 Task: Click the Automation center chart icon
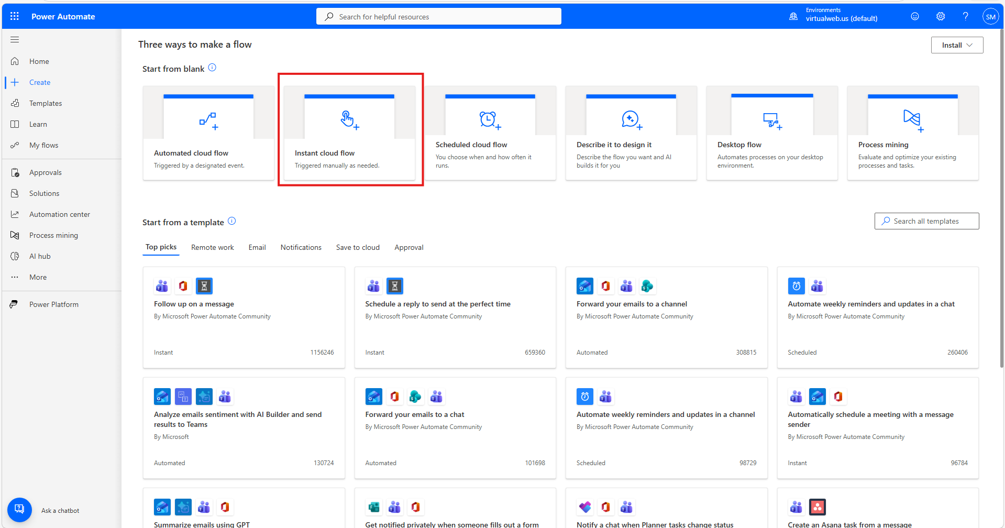pyautogui.click(x=15, y=214)
